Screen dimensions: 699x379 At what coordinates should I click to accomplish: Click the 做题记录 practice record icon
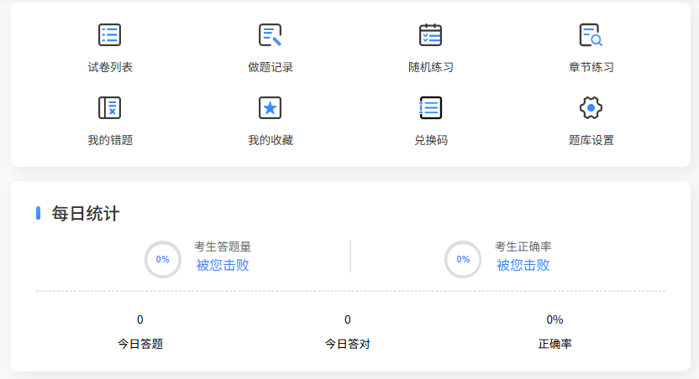coord(270,34)
